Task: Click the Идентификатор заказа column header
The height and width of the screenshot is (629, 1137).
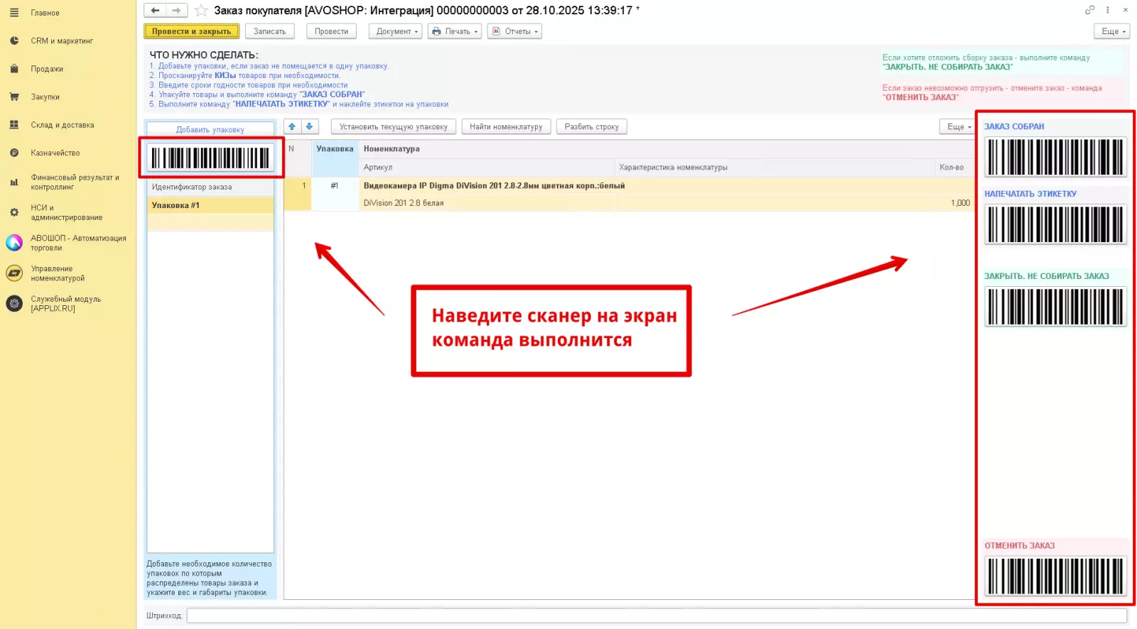Action: pyautogui.click(x=210, y=187)
